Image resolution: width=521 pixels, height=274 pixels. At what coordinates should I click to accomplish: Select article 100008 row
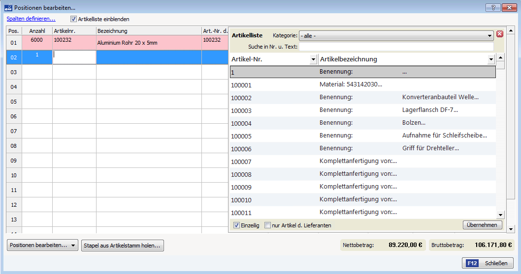tap(363, 174)
